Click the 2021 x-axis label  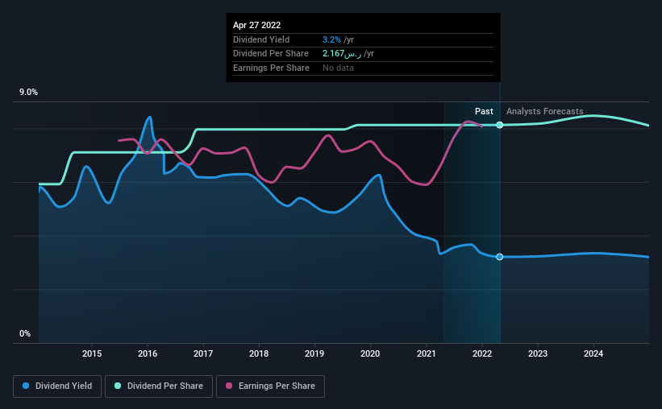[427, 353]
